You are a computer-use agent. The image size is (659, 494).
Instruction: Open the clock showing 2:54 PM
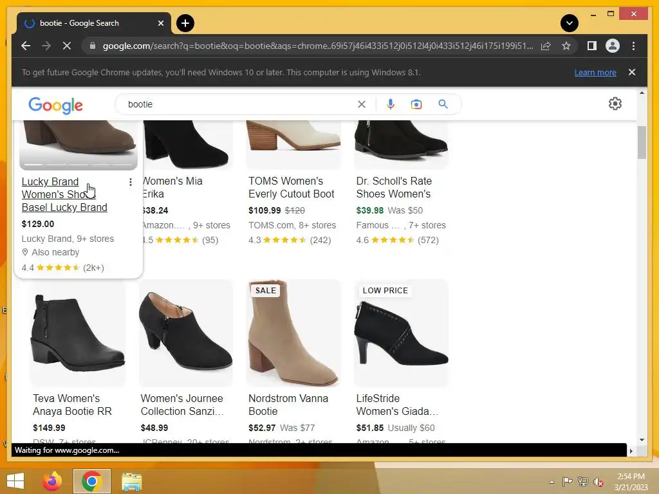[631, 482]
